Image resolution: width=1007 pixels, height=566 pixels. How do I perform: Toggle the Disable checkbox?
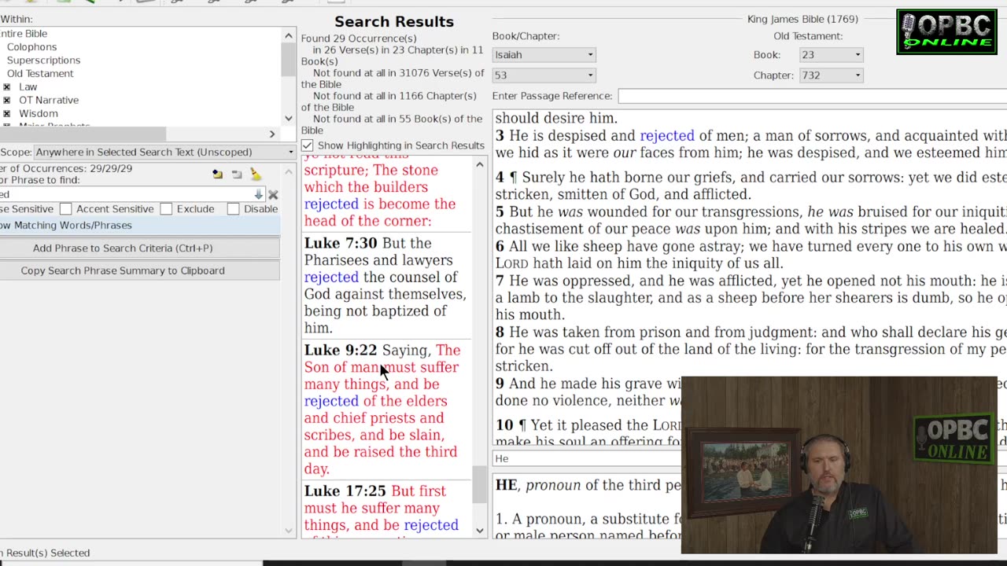point(233,209)
